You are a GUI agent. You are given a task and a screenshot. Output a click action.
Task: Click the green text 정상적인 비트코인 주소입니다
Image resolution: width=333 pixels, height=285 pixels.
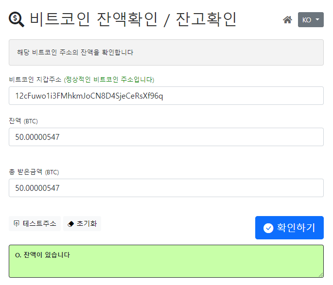pyautogui.click(x=109, y=80)
